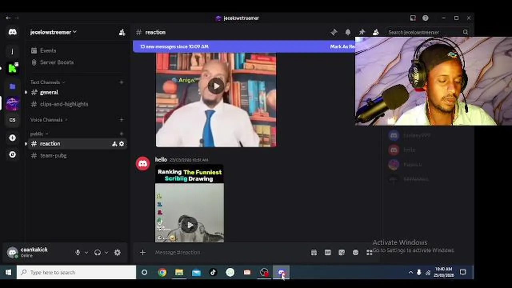The width and height of the screenshot is (512, 288).
Task: Open the blue server folder icon
Action: 12,86
